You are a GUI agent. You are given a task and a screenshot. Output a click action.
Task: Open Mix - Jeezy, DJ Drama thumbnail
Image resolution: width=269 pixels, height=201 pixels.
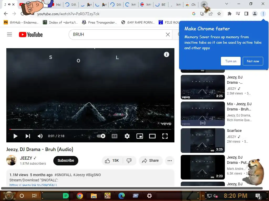tap(203, 114)
